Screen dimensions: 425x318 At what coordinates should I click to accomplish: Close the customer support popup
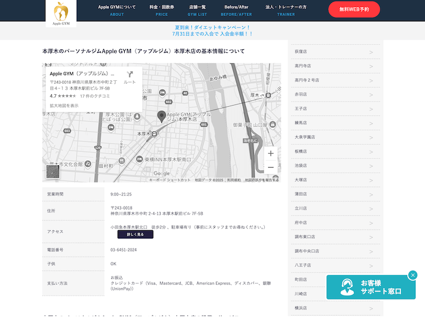click(x=412, y=275)
